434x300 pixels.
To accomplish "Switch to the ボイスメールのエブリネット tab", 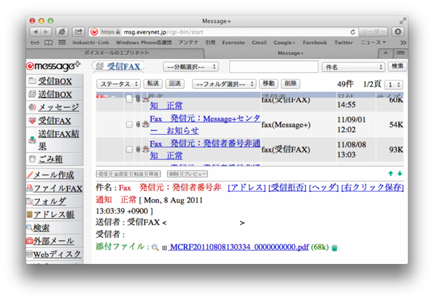I will tap(116, 53).
